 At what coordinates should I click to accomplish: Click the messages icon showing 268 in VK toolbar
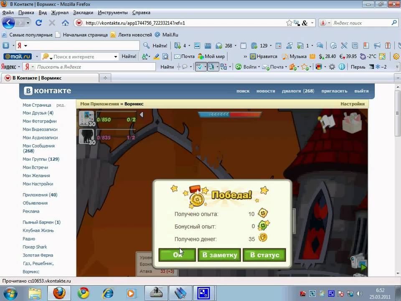click(x=224, y=46)
